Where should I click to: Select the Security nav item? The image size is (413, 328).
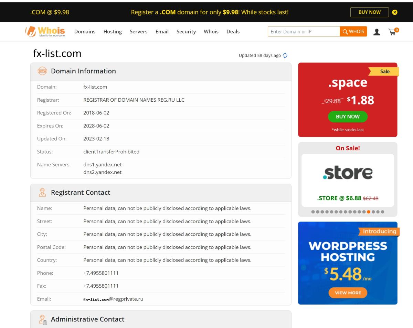186,31
